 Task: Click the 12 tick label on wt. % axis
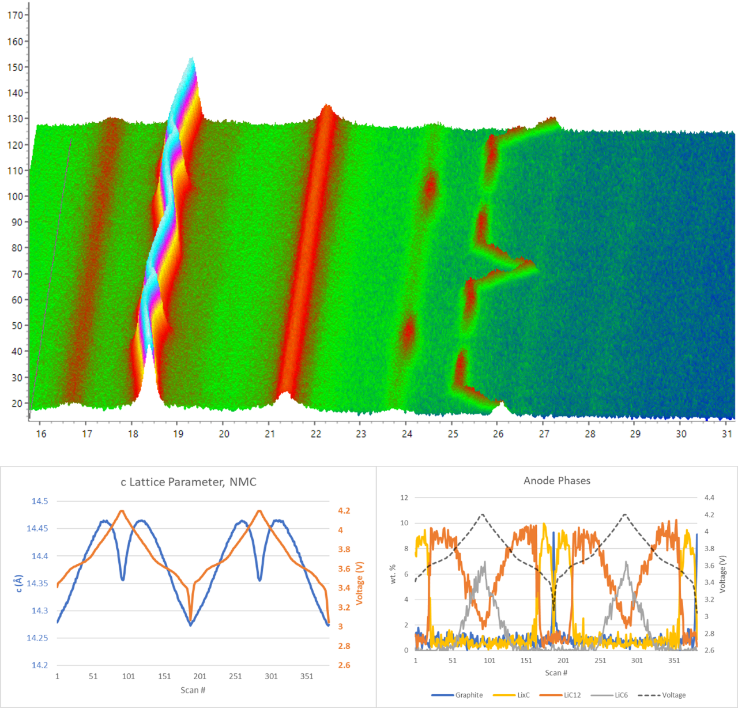404,498
